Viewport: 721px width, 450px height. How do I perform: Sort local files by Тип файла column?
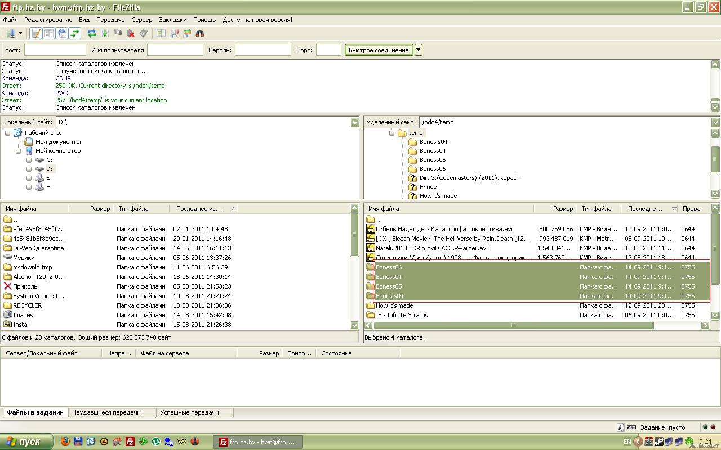coord(141,209)
